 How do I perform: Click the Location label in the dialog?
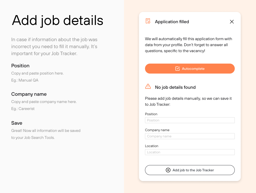click(151, 146)
